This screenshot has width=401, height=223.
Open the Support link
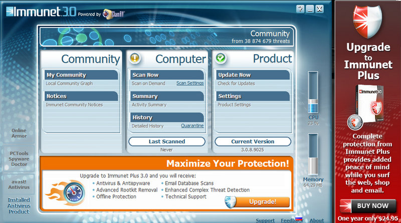265,220
